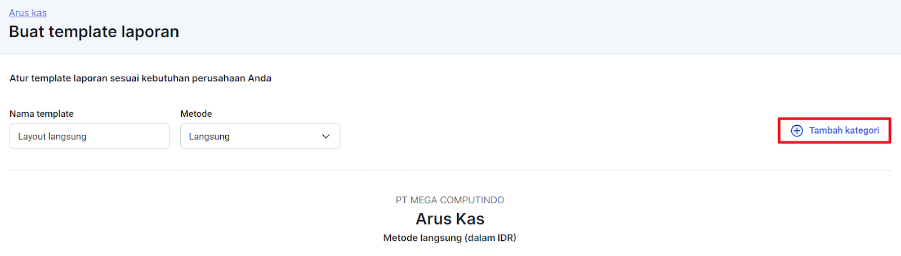901x256 pixels.
Task: Click the Atur template laporan description text
Action: click(140, 78)
